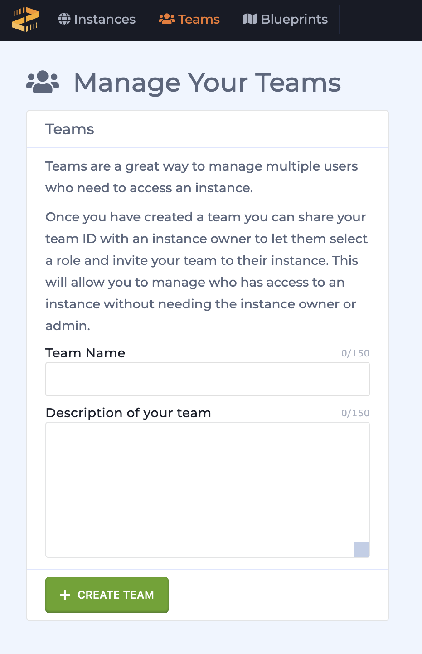Focus the team description textarea
This screenshot has width=422, height=654.
(208, 490)
